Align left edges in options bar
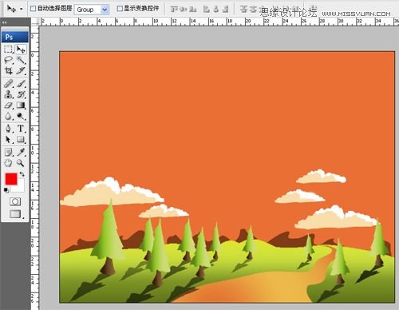The height and width of the screenshot is (310, 399). click(207, 10)
